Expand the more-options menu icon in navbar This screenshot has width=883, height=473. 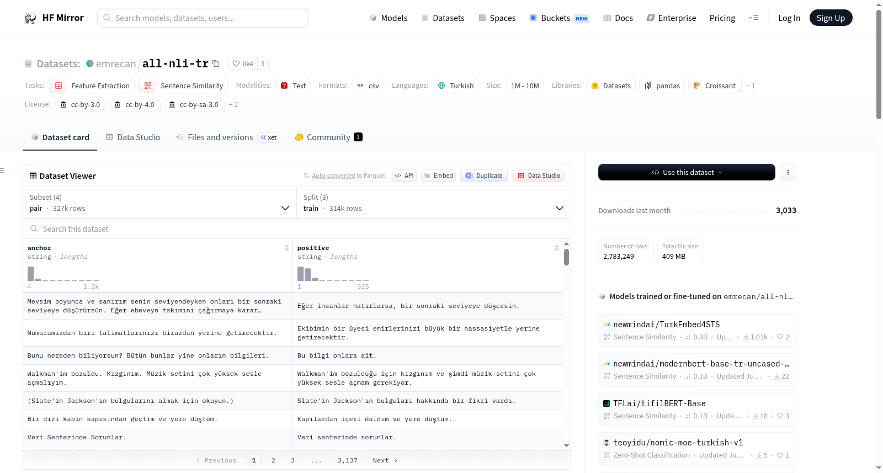click(753, 18)
